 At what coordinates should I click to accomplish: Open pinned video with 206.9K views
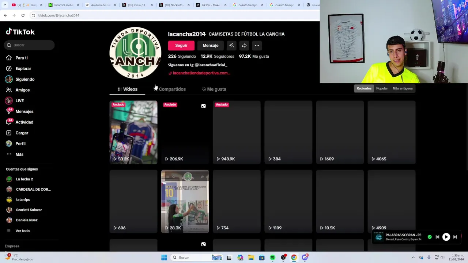[185, 132]
